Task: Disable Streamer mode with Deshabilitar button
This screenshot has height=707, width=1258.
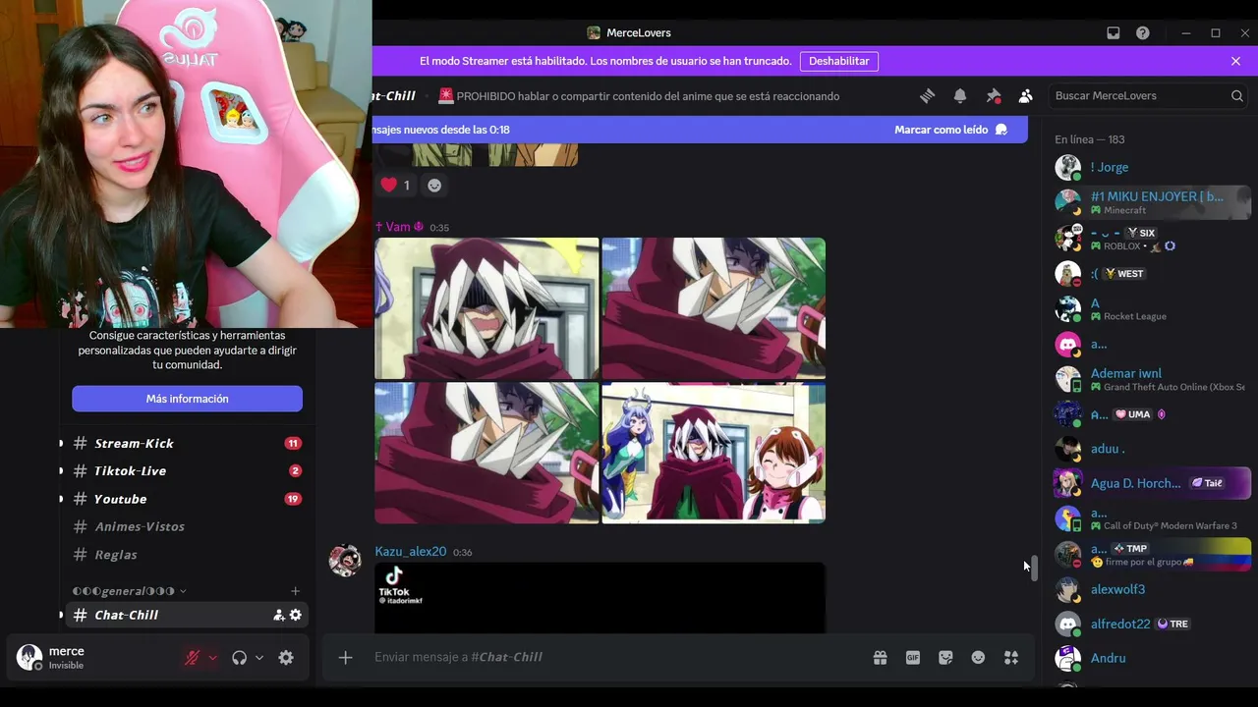Action: pyautogui.click(x=839, y=61)
